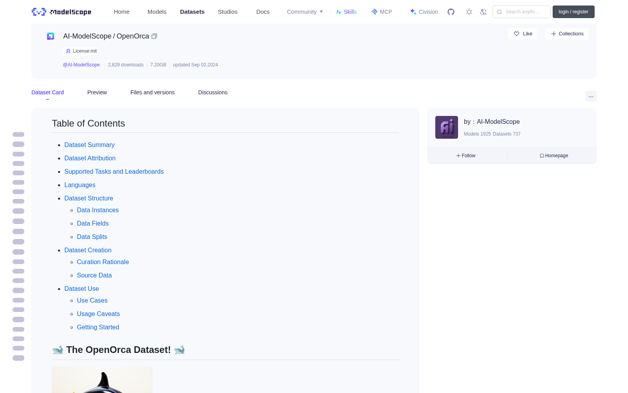Click the License:mit badge icon
Viewport: 628px width, 393px height.
pyautogui.click(x=68, y=51)
